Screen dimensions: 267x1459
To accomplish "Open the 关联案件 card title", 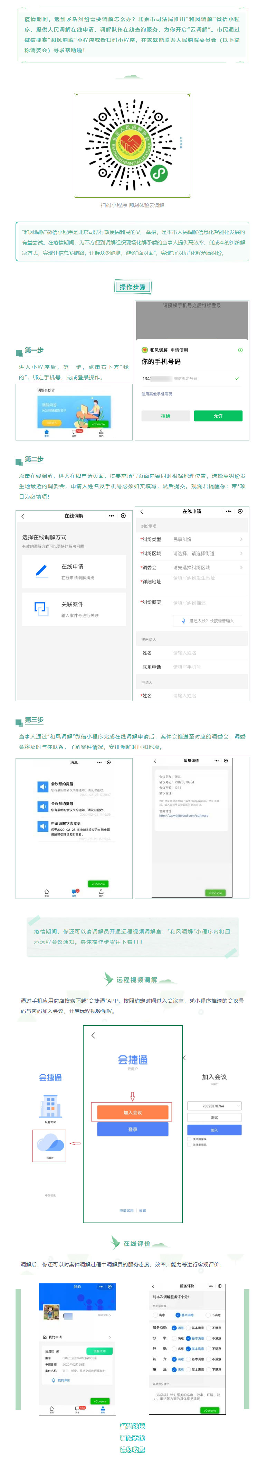I will (73, 604).
